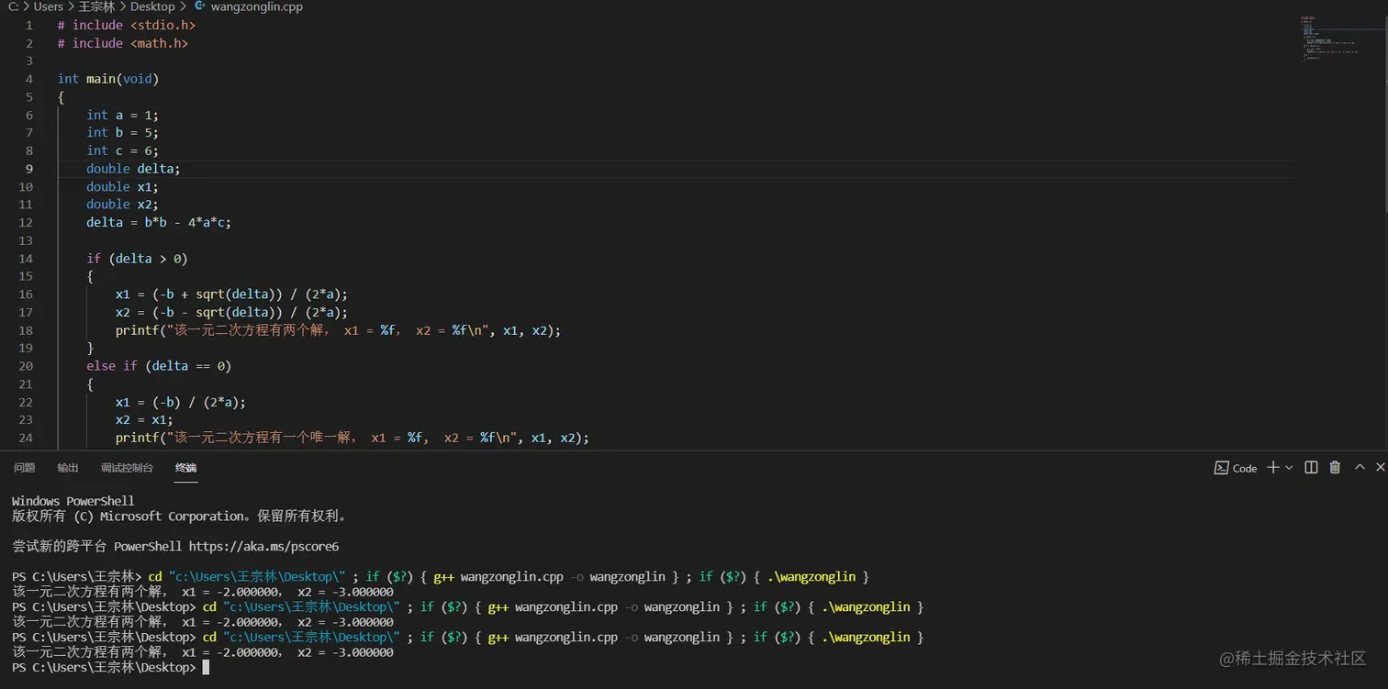This screenshot has height=689, width=1388.
Task: Click the 'if (delta > 0)' condition
Action: point(137,259)
